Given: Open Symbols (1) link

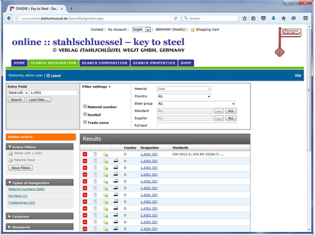Looking at the screenshot, I should [18, 196].
